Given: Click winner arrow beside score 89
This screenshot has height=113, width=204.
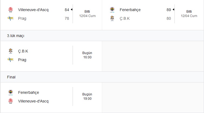Looking at the screenshot, I should click(x=173, y=10).
